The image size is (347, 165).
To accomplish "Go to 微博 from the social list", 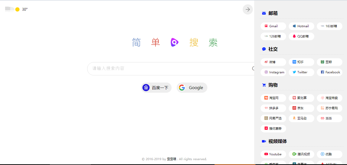I will tap(273, 62).
